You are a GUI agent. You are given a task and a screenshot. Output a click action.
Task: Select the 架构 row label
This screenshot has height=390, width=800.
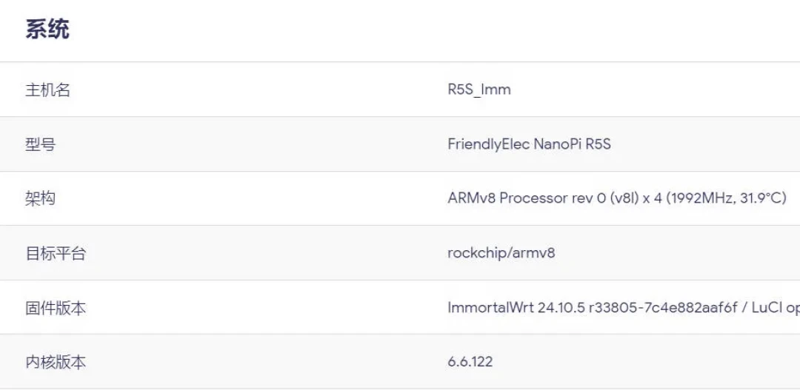click(x=40, y=198)
